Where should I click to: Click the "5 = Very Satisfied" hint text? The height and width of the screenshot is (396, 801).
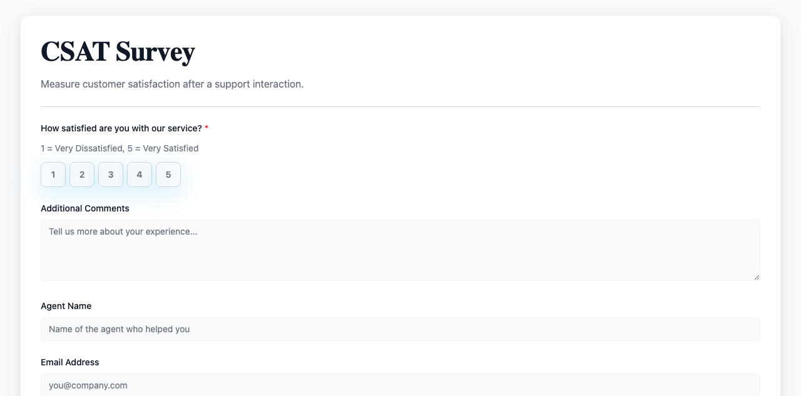tap(163, 148)
